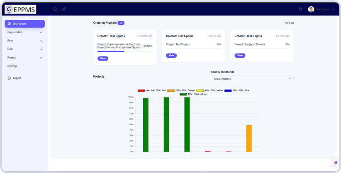
Task: Open the apps grid icon beside search
Action: point(63,9)
